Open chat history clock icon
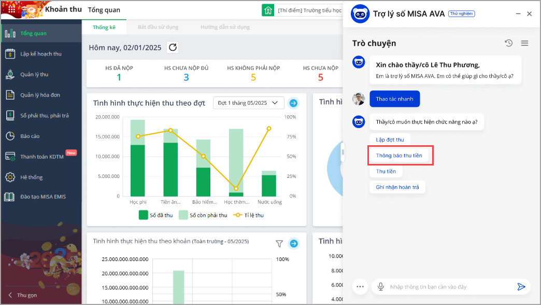 pos(509,43)
